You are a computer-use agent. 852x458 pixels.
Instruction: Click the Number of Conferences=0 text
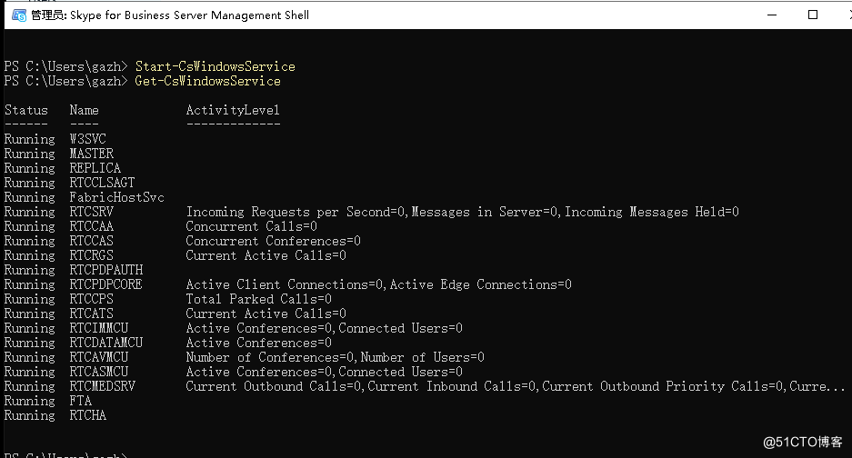point(272,357)
